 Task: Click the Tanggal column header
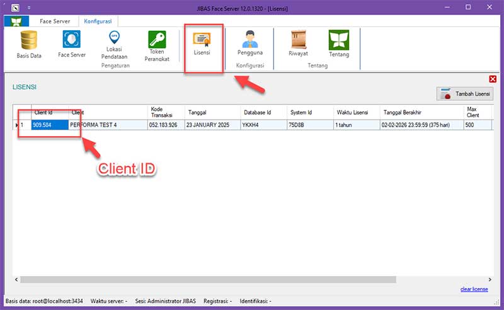click(x=212, y=112)
